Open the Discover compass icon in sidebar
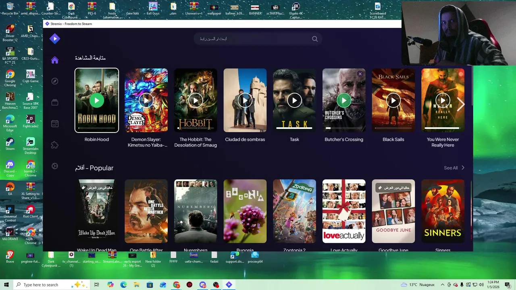The image size is (516, 290). pyautogui.click(x=55, y=81)
